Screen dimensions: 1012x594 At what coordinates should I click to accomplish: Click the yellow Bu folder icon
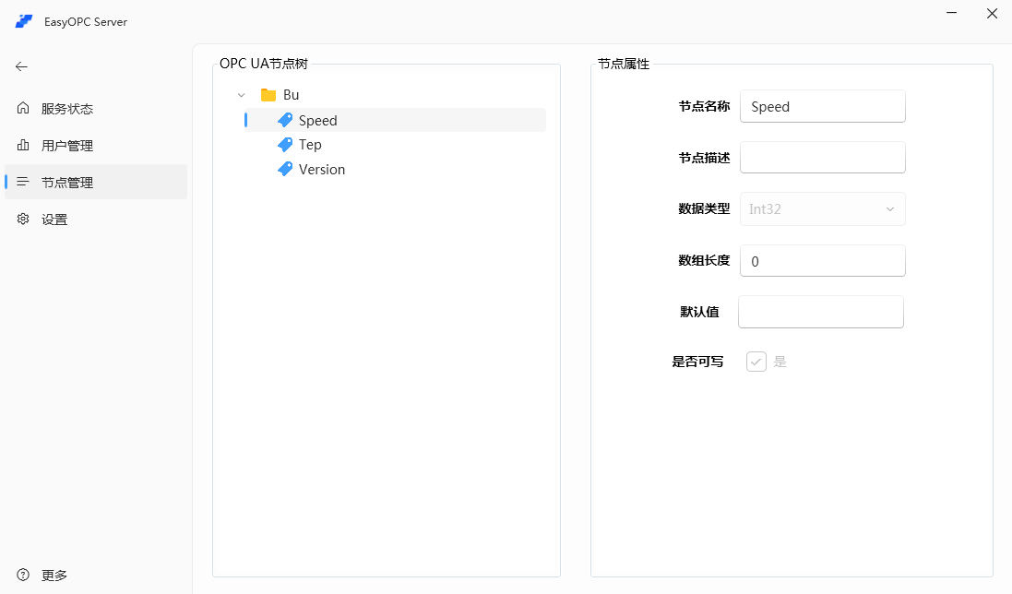click(268, 95)
